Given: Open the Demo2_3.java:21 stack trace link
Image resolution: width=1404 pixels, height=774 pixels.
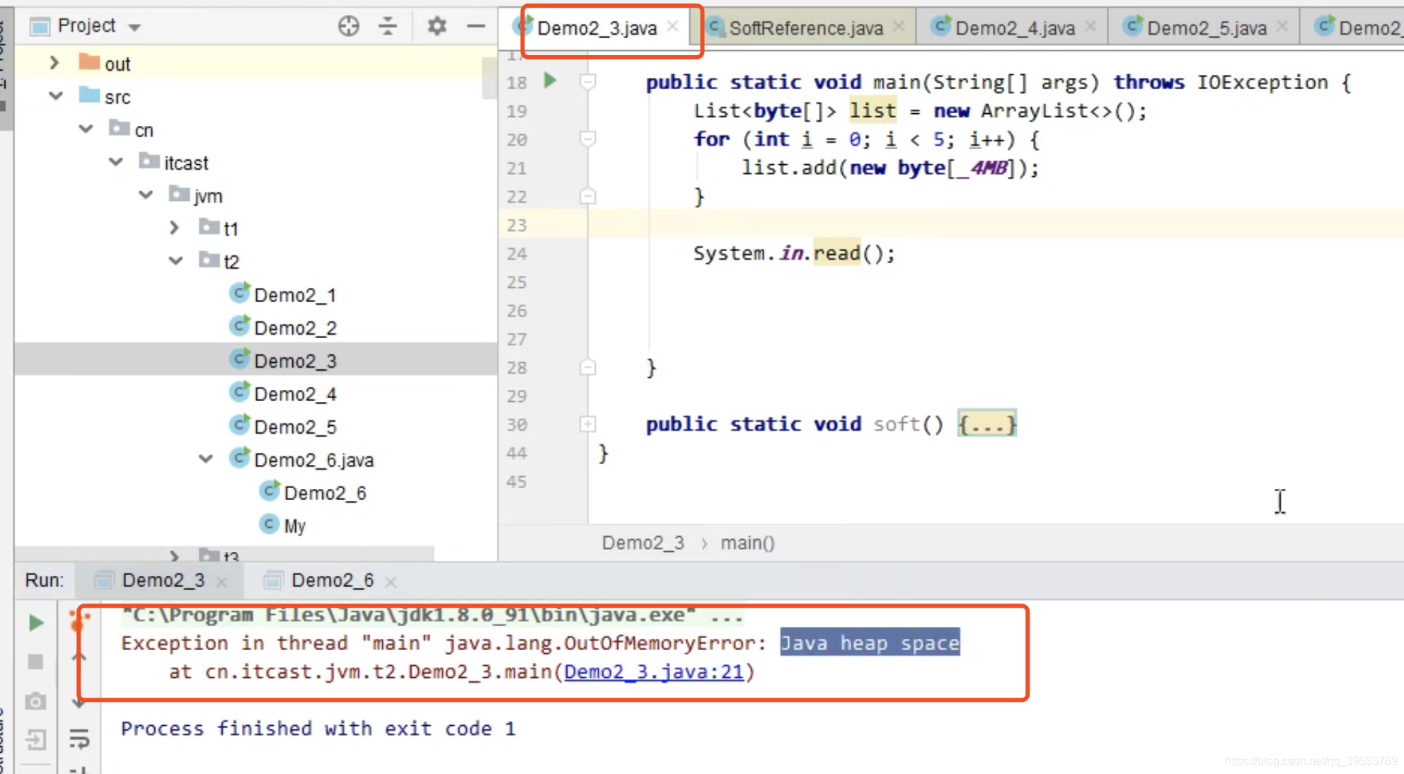Looking at the screenshot, I should pos(654,671).
